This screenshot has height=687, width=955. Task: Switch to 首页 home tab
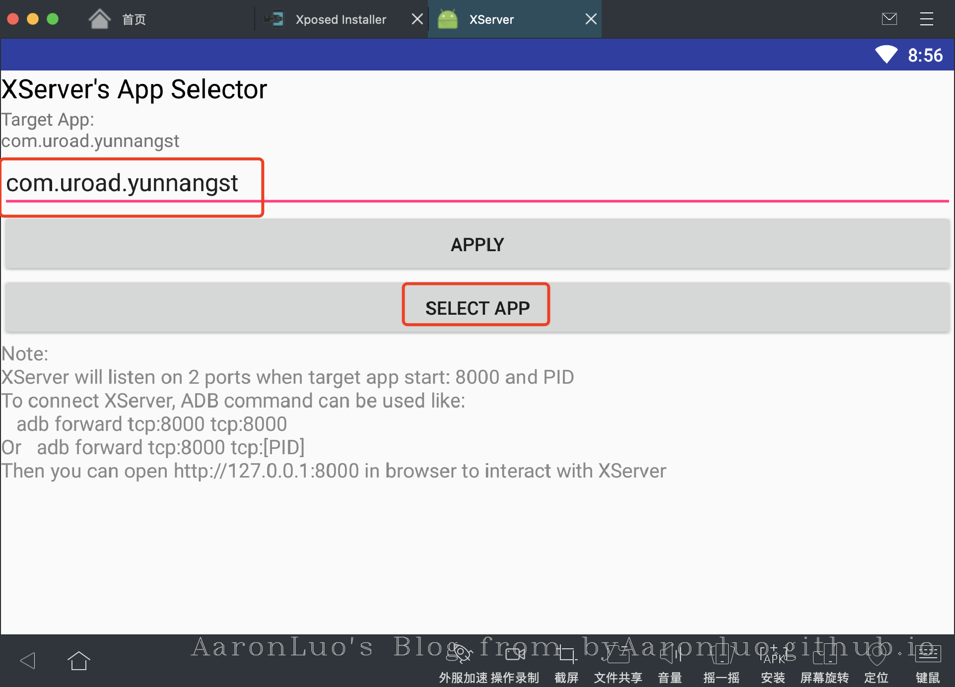tap(134, 19)
